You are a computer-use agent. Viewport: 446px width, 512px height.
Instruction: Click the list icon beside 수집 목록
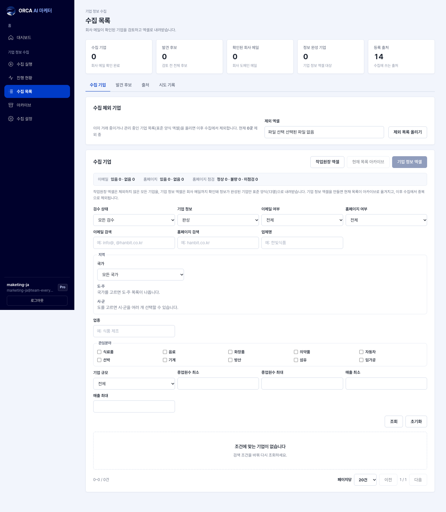pos(11,91)
